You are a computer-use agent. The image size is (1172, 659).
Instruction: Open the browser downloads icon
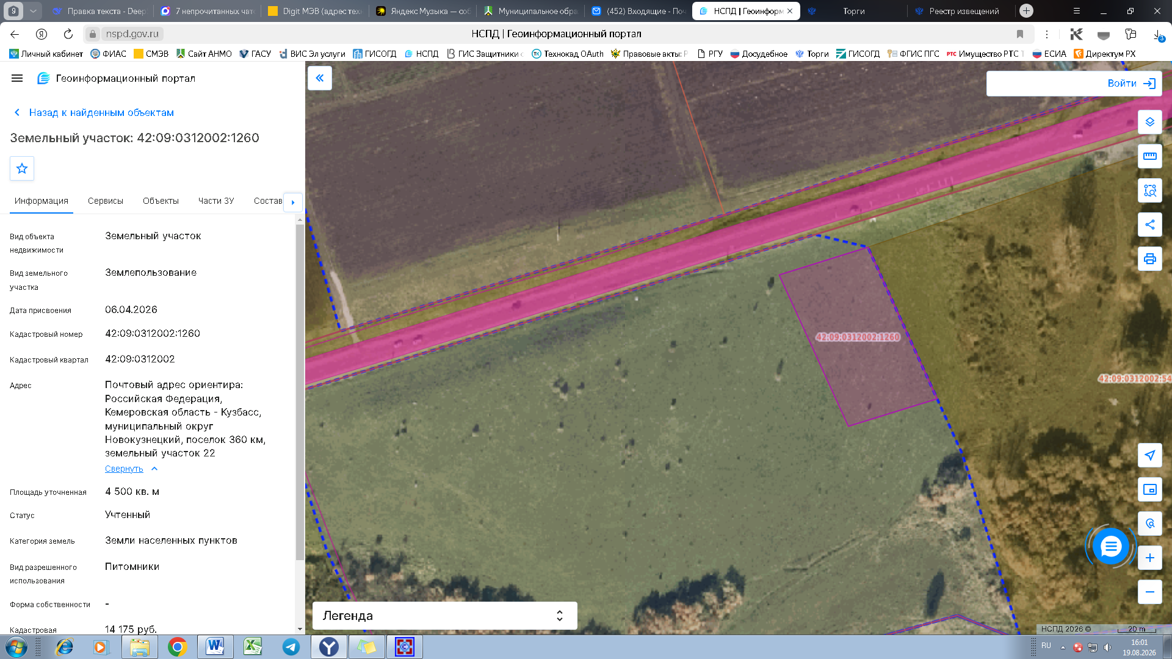(1157, 35)
